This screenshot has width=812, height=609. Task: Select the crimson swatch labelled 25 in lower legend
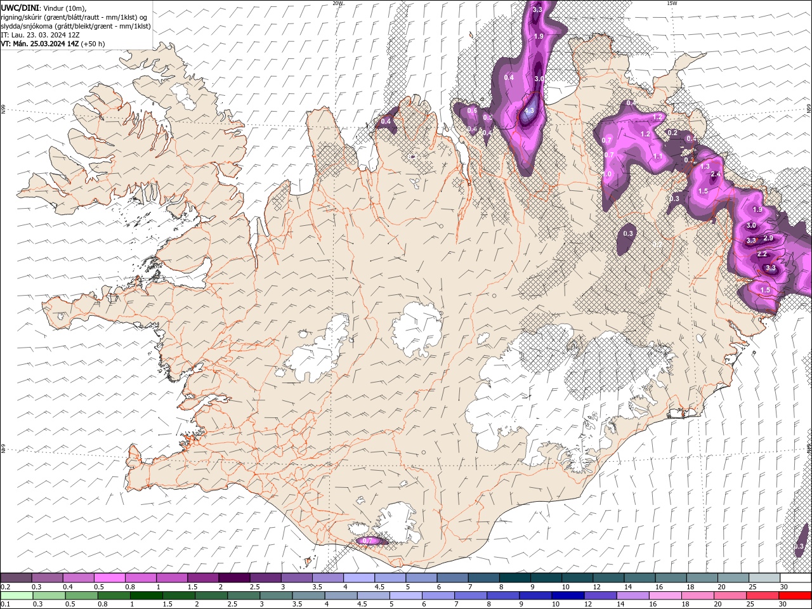(763, 595)
